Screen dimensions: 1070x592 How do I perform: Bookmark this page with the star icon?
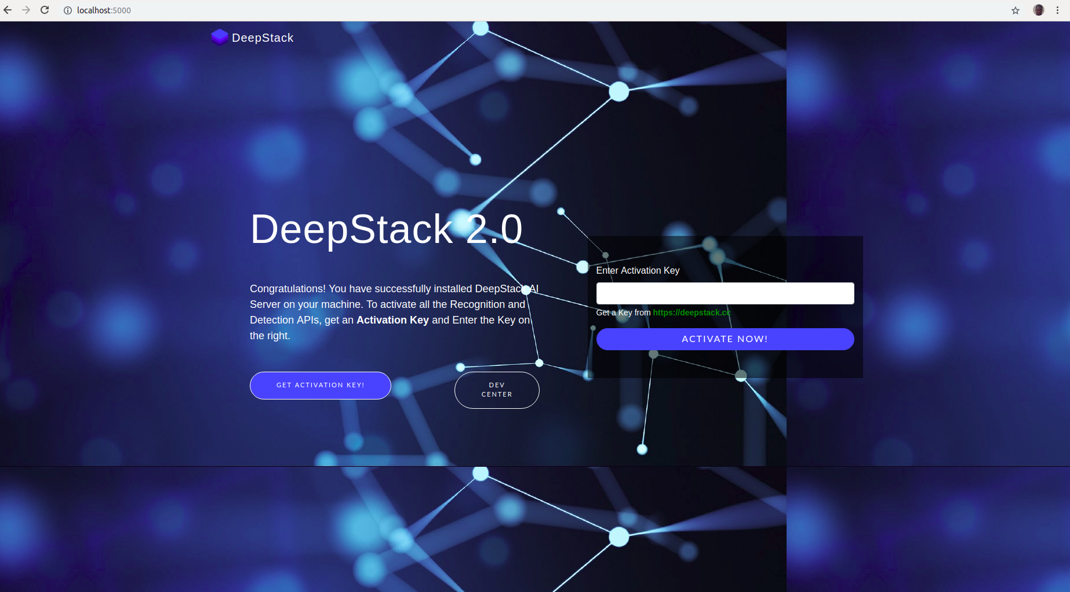(1016, 10)
